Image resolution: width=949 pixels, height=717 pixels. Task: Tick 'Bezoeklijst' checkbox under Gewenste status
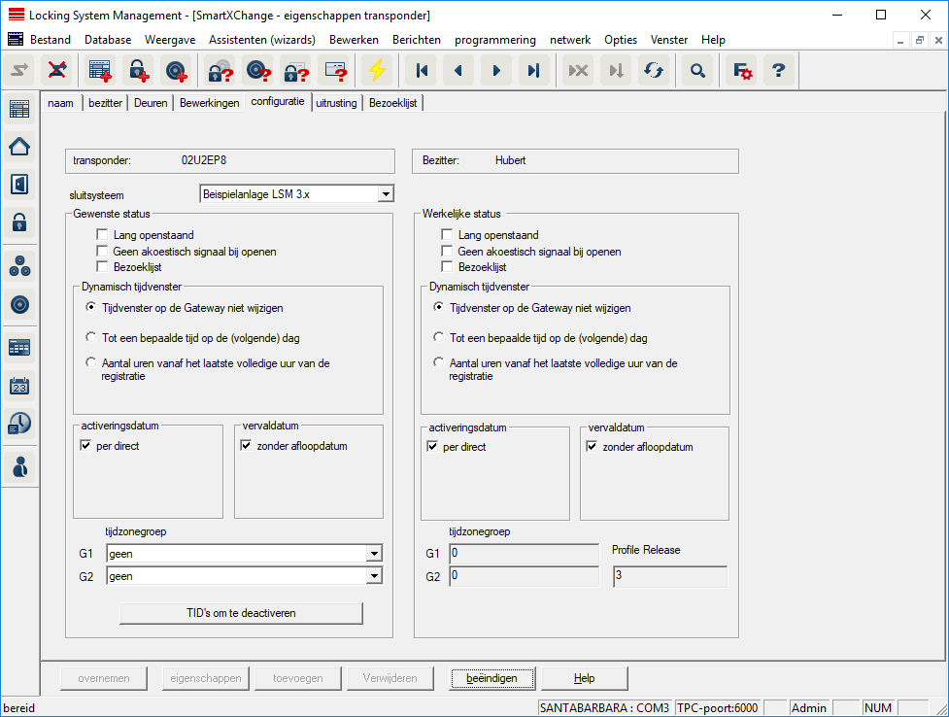[x=102, y=266]
